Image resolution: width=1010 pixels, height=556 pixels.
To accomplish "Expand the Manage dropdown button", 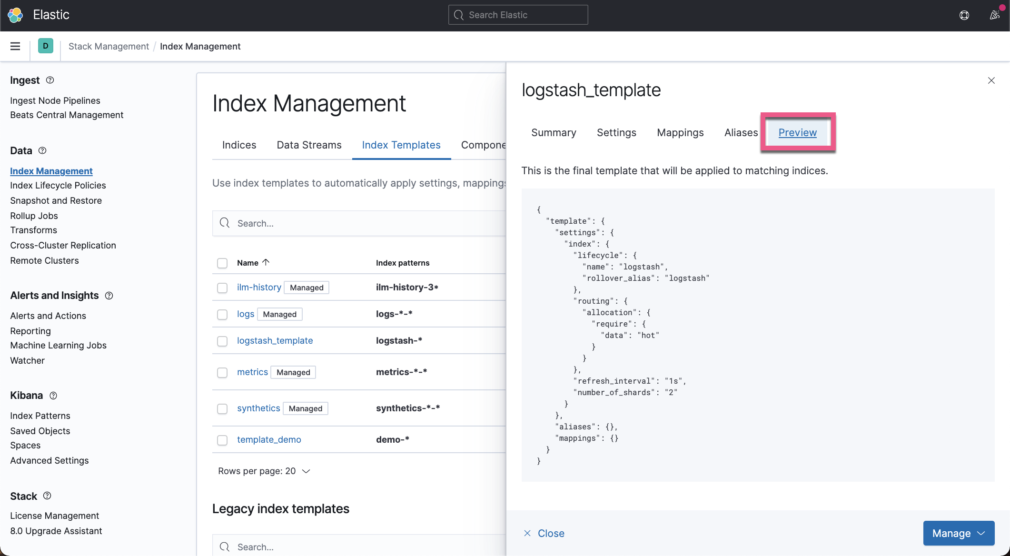I will (958, 533).
